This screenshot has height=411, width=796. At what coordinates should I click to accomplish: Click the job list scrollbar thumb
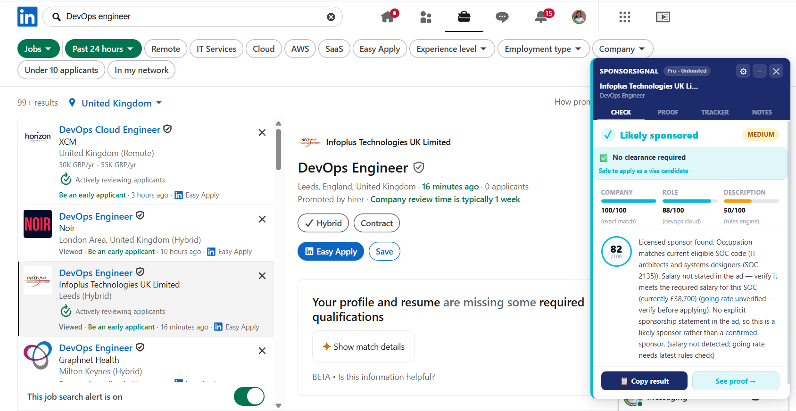tap(278, 149)
